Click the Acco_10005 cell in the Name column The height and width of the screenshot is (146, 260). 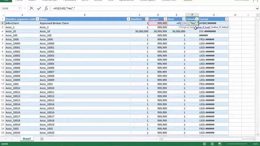point(85,64)
